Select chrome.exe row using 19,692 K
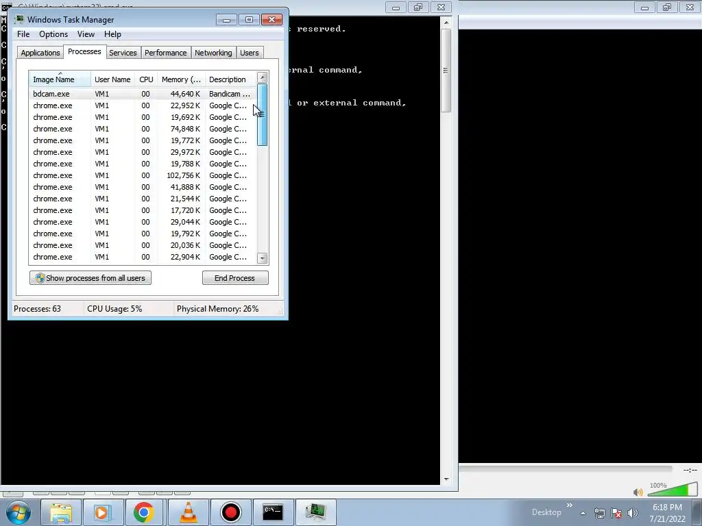The width and height of the screenshot is (702, 526). pos(143,117)
